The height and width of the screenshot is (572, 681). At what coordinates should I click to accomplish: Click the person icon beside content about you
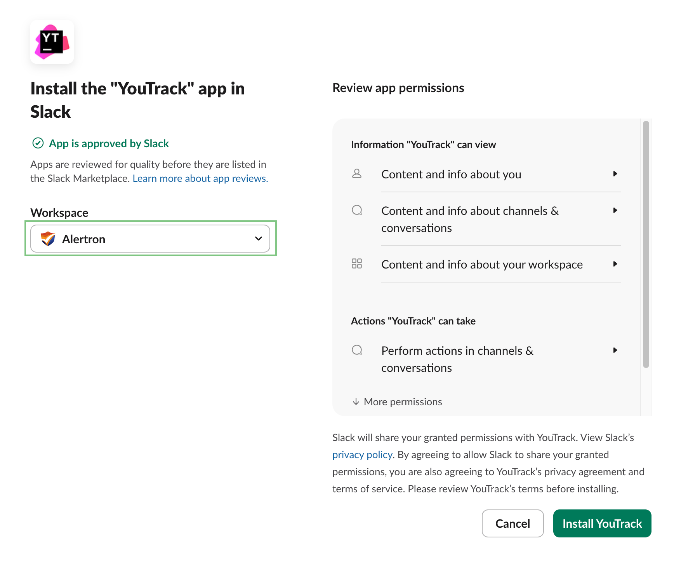coord(357,174)
